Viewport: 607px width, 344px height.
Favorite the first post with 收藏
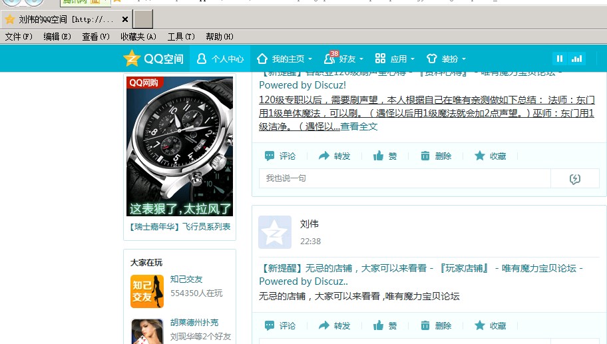click(x=480, y=156)
